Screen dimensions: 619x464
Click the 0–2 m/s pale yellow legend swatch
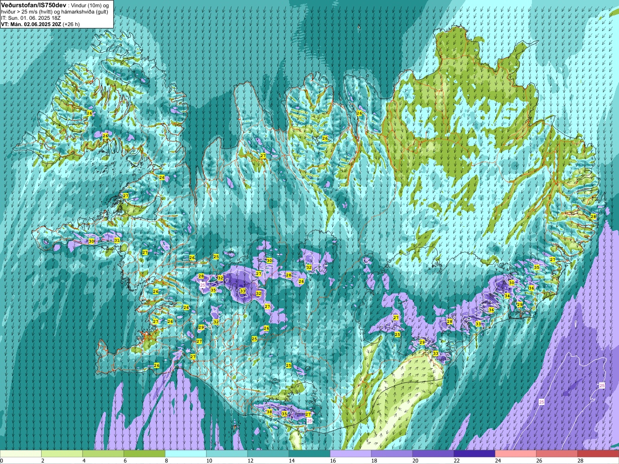coord(20,454)
